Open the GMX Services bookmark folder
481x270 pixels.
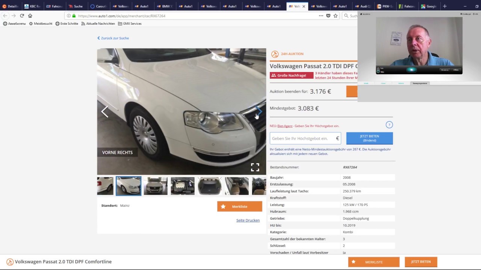(x=130, y=24)
